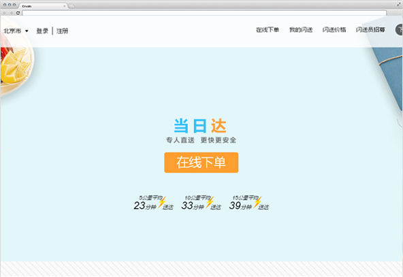Click the lightning bolt beside 39分钟

(257, 202)
